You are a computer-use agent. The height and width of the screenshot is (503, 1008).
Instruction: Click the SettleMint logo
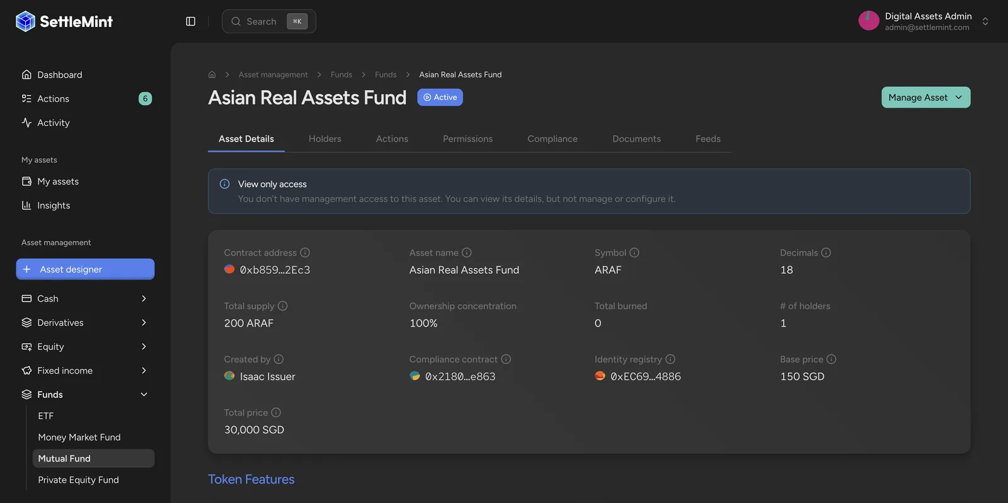coord(64,21)
